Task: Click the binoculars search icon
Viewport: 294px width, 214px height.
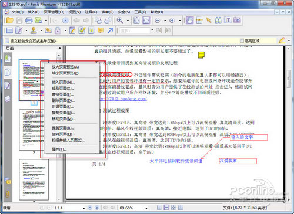Action: [x=218, y=20]
